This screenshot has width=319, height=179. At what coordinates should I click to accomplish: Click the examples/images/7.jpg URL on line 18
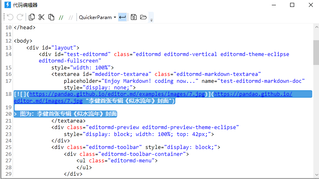click(x=117, y=94)
